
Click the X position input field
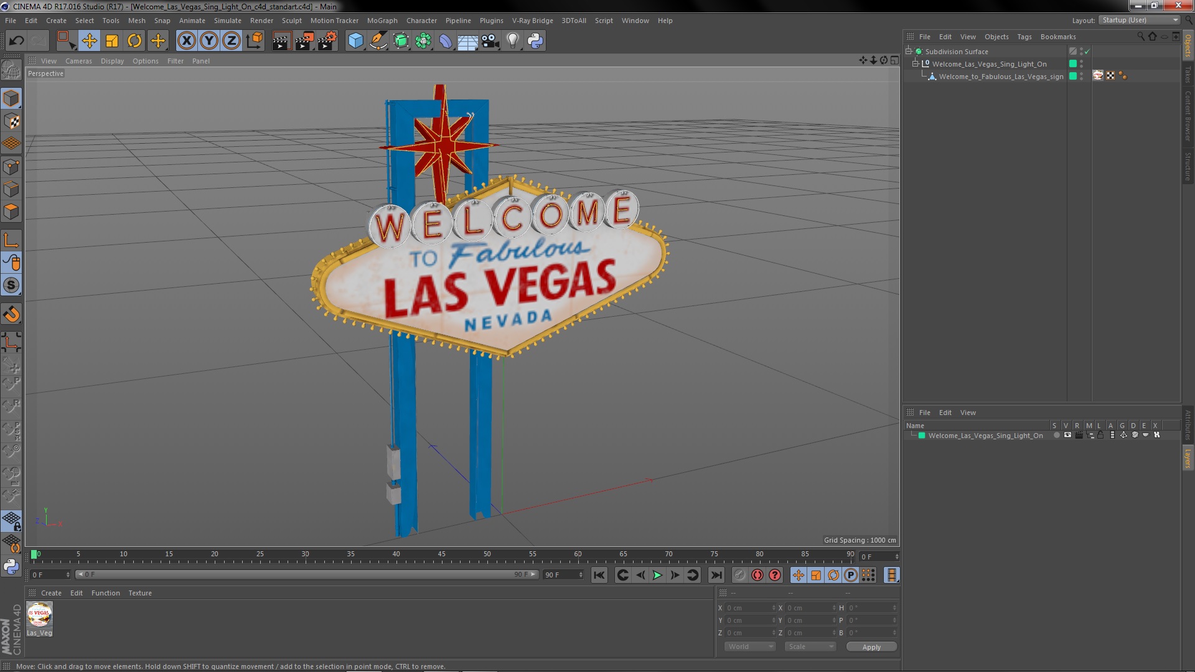[749, 608]
